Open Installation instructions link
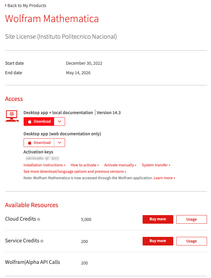Image resolution: width=211 pixels, height=278 pixels. (44, 165)
